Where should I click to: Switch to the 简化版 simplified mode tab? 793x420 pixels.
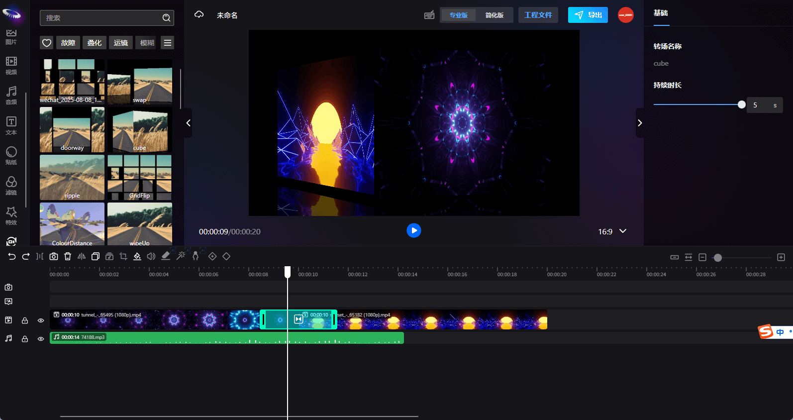(x=494, y=15)
